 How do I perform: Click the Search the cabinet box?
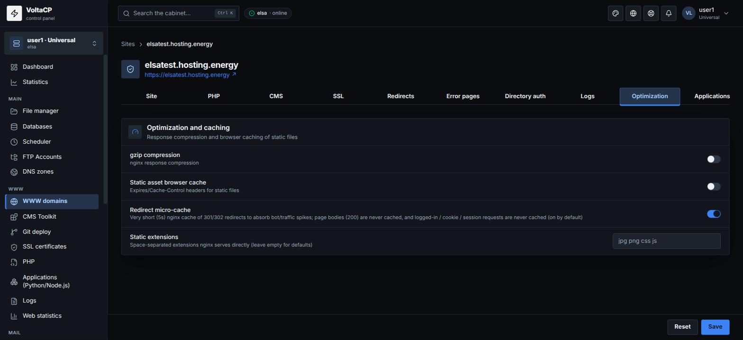coord(179,13)
